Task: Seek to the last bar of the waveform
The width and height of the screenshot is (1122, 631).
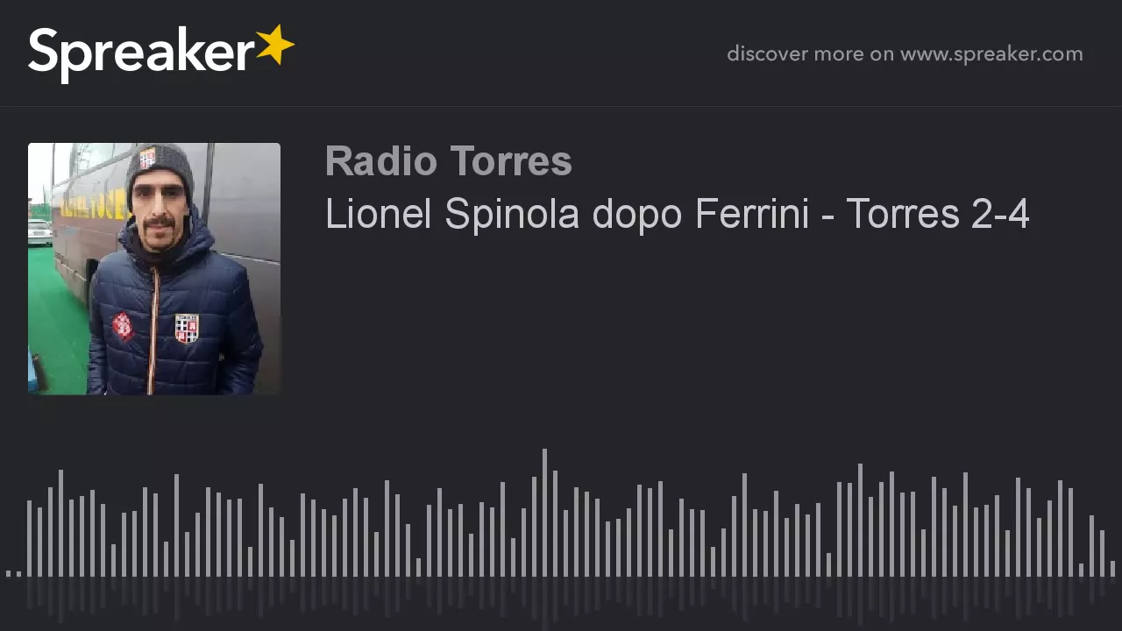Action: click(1112, 569)
